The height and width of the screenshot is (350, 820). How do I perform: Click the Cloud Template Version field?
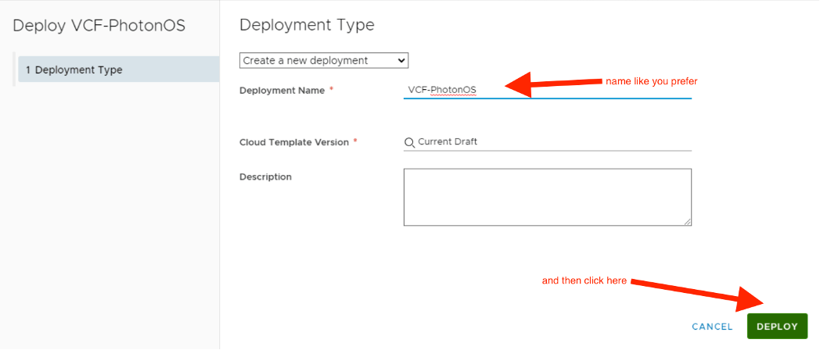pyautogui.click(x=547, y=142)
